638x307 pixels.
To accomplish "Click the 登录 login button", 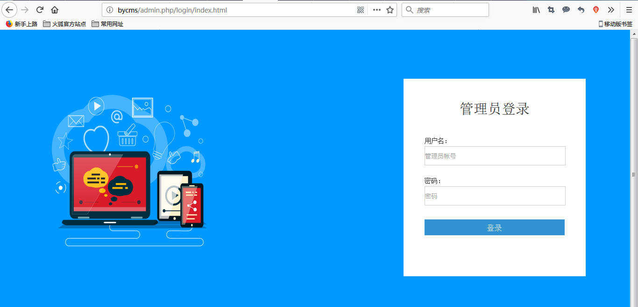I will coord(495,227).
